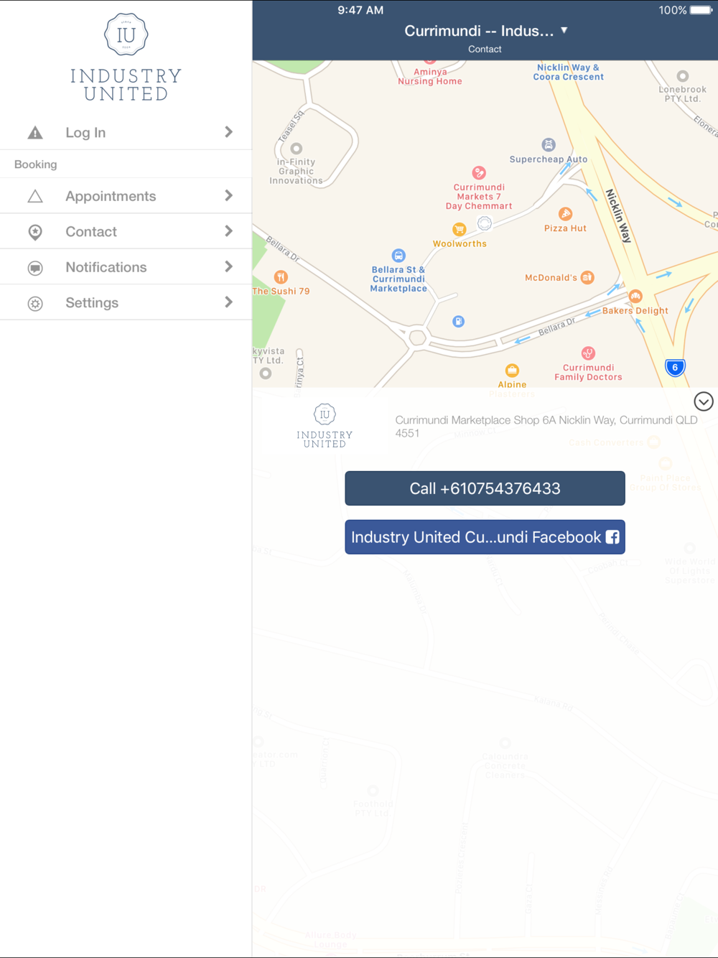Tap the Sushi 79 restaurant pin
Screen dimensions: 718x958
[x=281, y=277]
